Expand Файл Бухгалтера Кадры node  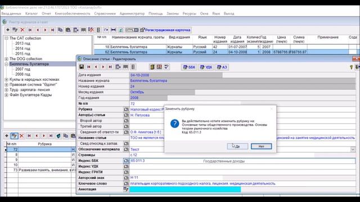point(6,95)
